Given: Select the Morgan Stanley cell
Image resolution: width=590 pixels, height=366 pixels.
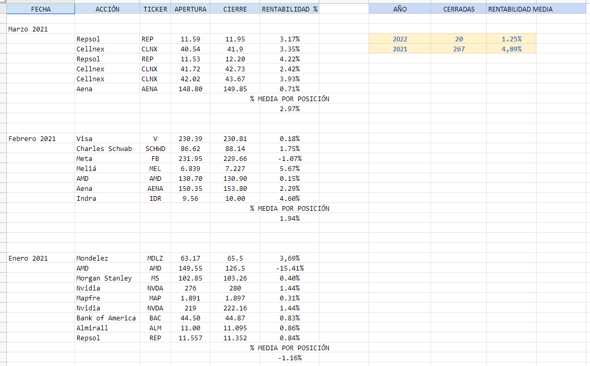Looking at the screenshot, I should click(x=107, y=278).
